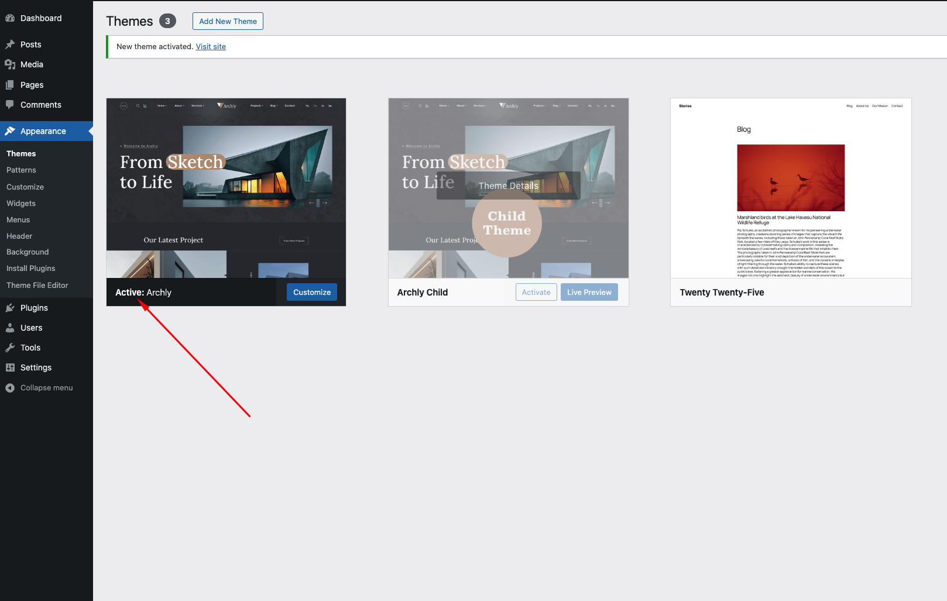The width and height of the screenshot is (947, 601).
Task: Click the Dashboard gauge icon
Action: (x=10, y=18)
